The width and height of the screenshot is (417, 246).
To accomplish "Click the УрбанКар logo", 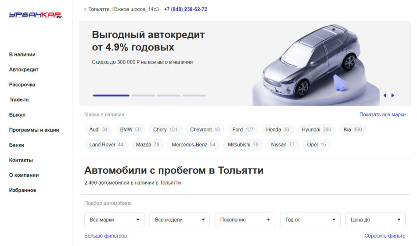I will click(36, 15).
